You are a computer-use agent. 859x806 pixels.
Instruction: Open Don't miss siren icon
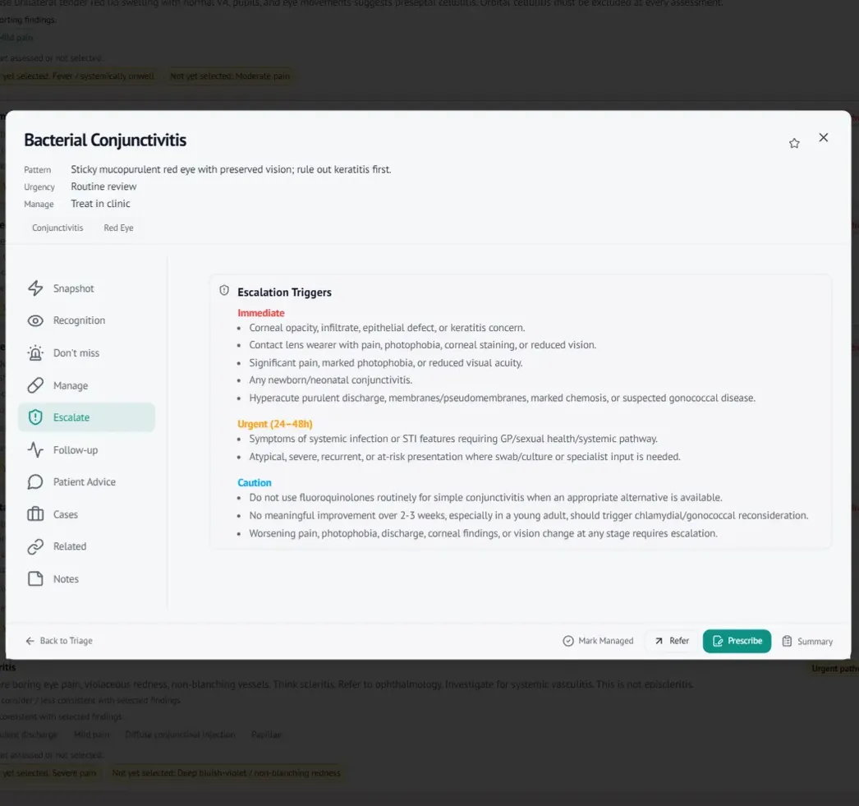[x=35, y=352]
